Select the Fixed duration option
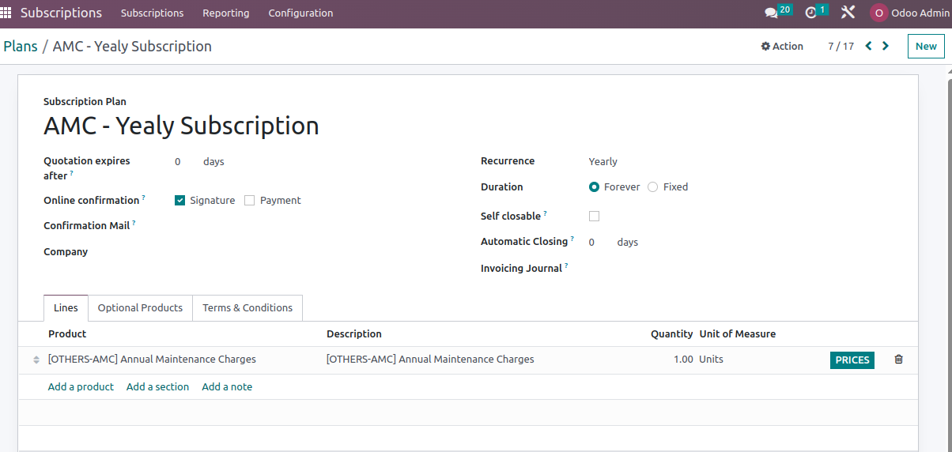The width and height of the screenshot is (952, 452). click(652, 187)
